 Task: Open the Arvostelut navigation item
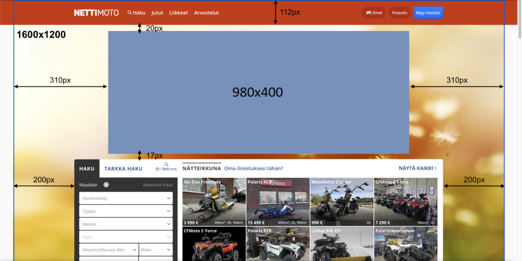coord(206,13)
